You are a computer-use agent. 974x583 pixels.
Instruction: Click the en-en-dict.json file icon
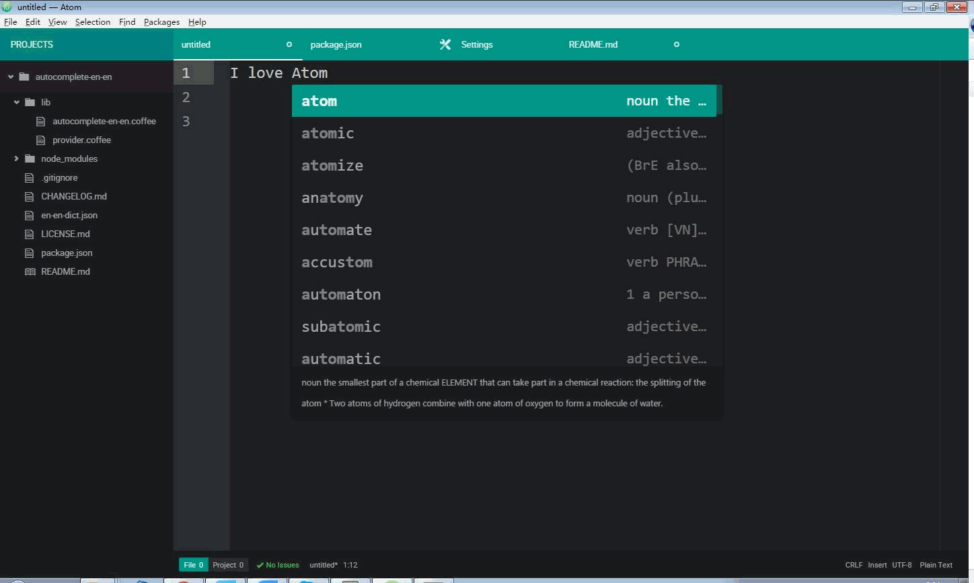point(29,216)
